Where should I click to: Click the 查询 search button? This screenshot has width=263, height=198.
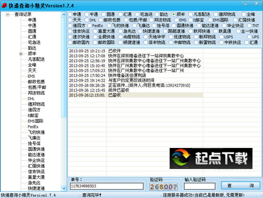point(241,186)
